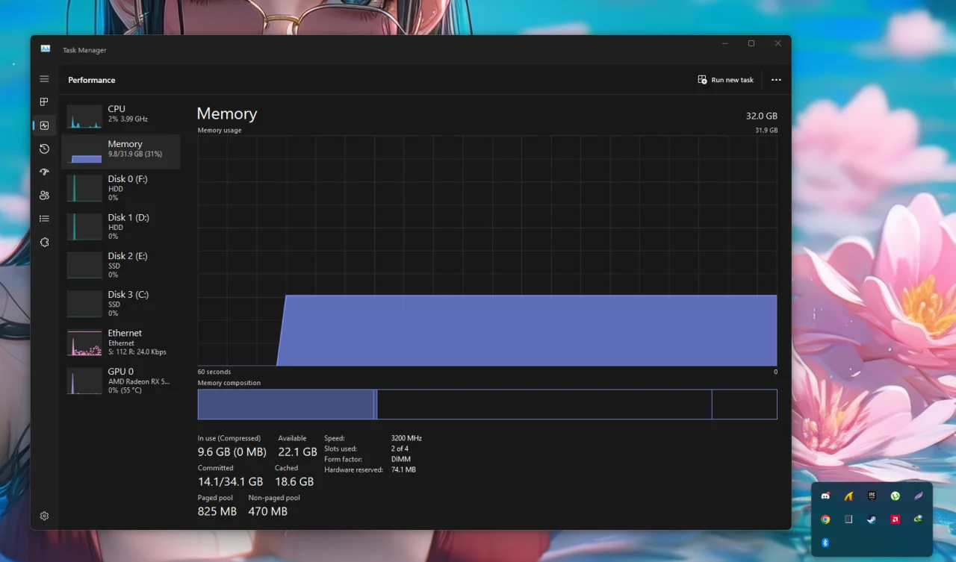This screenshot has width=956, height=562.
Task: Click the in-use segment of Memory composition bar
Action: pos(285,405)
